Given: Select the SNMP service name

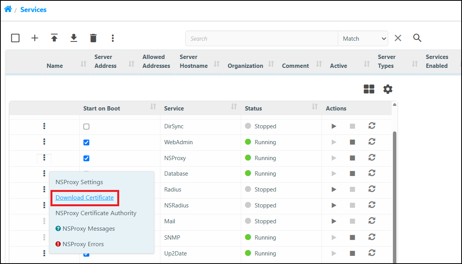Looking at the screenshot, I should point(172,238).
